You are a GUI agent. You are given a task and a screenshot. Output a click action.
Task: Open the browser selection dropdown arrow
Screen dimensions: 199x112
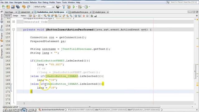61,7
